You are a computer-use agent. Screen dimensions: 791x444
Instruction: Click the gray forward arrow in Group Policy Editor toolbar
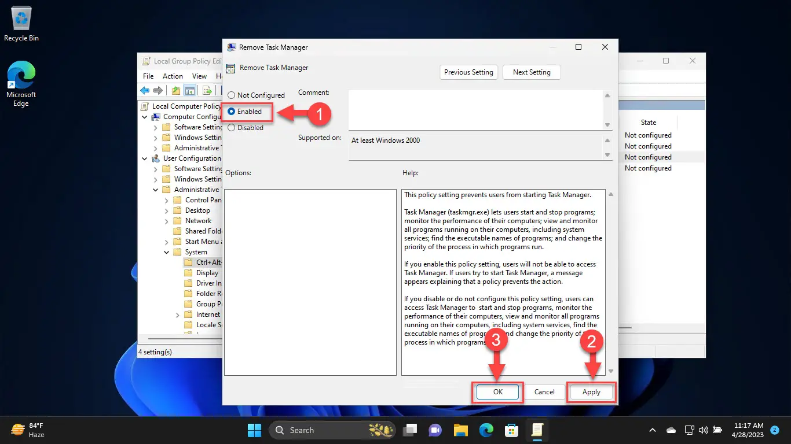click(158, 90)
